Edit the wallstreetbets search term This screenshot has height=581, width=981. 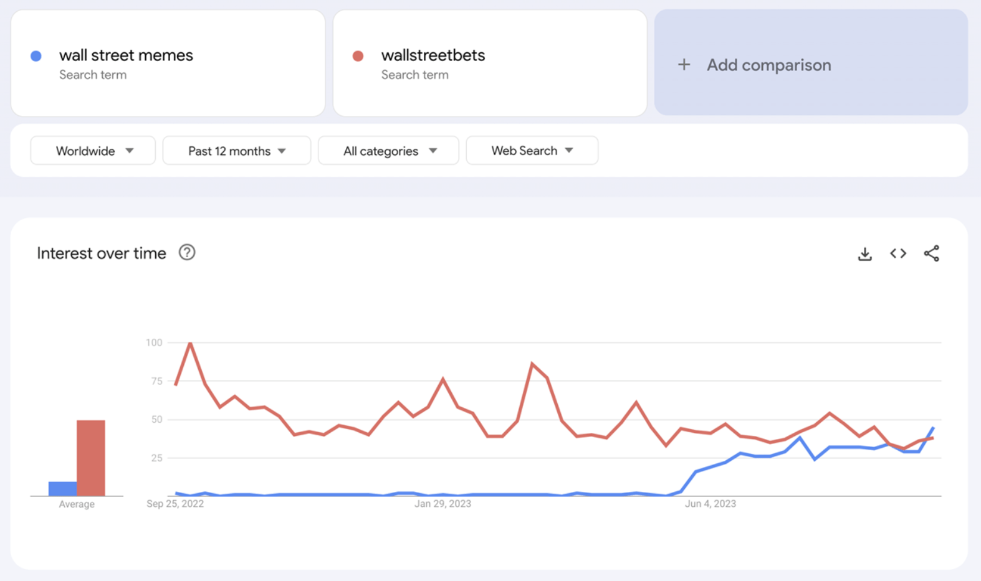[433, 55]
